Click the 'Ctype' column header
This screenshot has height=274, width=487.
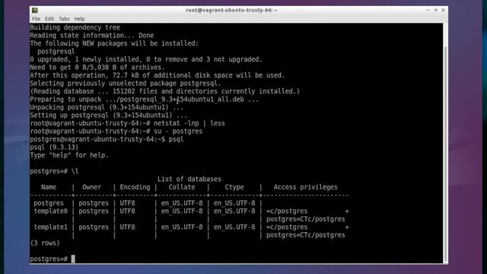[x=234, y=187]
